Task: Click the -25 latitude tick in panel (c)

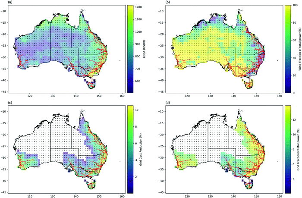Action: click(x=4, y=146)
